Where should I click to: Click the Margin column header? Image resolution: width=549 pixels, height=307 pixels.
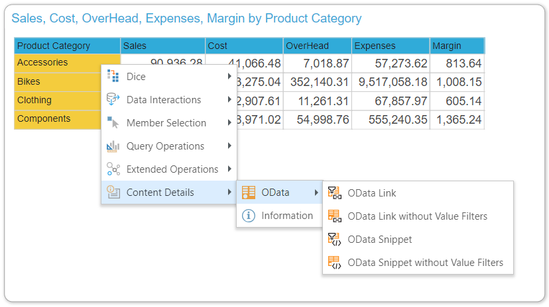[456, 46]
